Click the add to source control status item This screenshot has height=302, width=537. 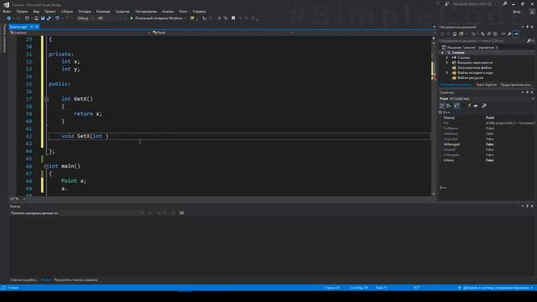point(495,288)
